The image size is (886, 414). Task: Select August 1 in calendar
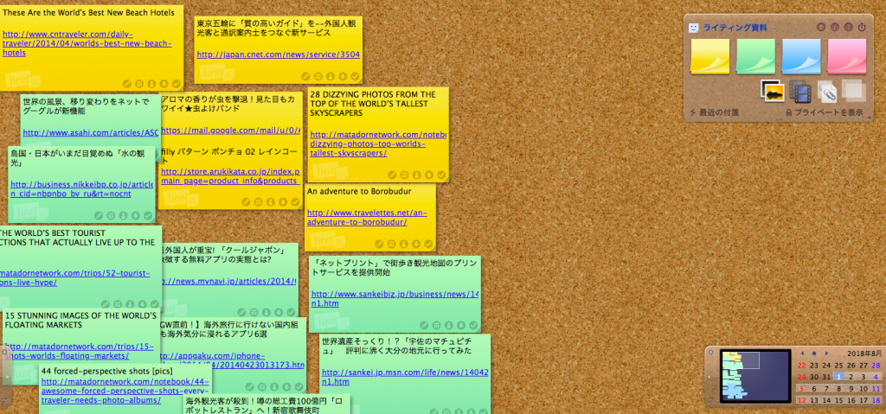pyautogui.click(x=839, y=377)
